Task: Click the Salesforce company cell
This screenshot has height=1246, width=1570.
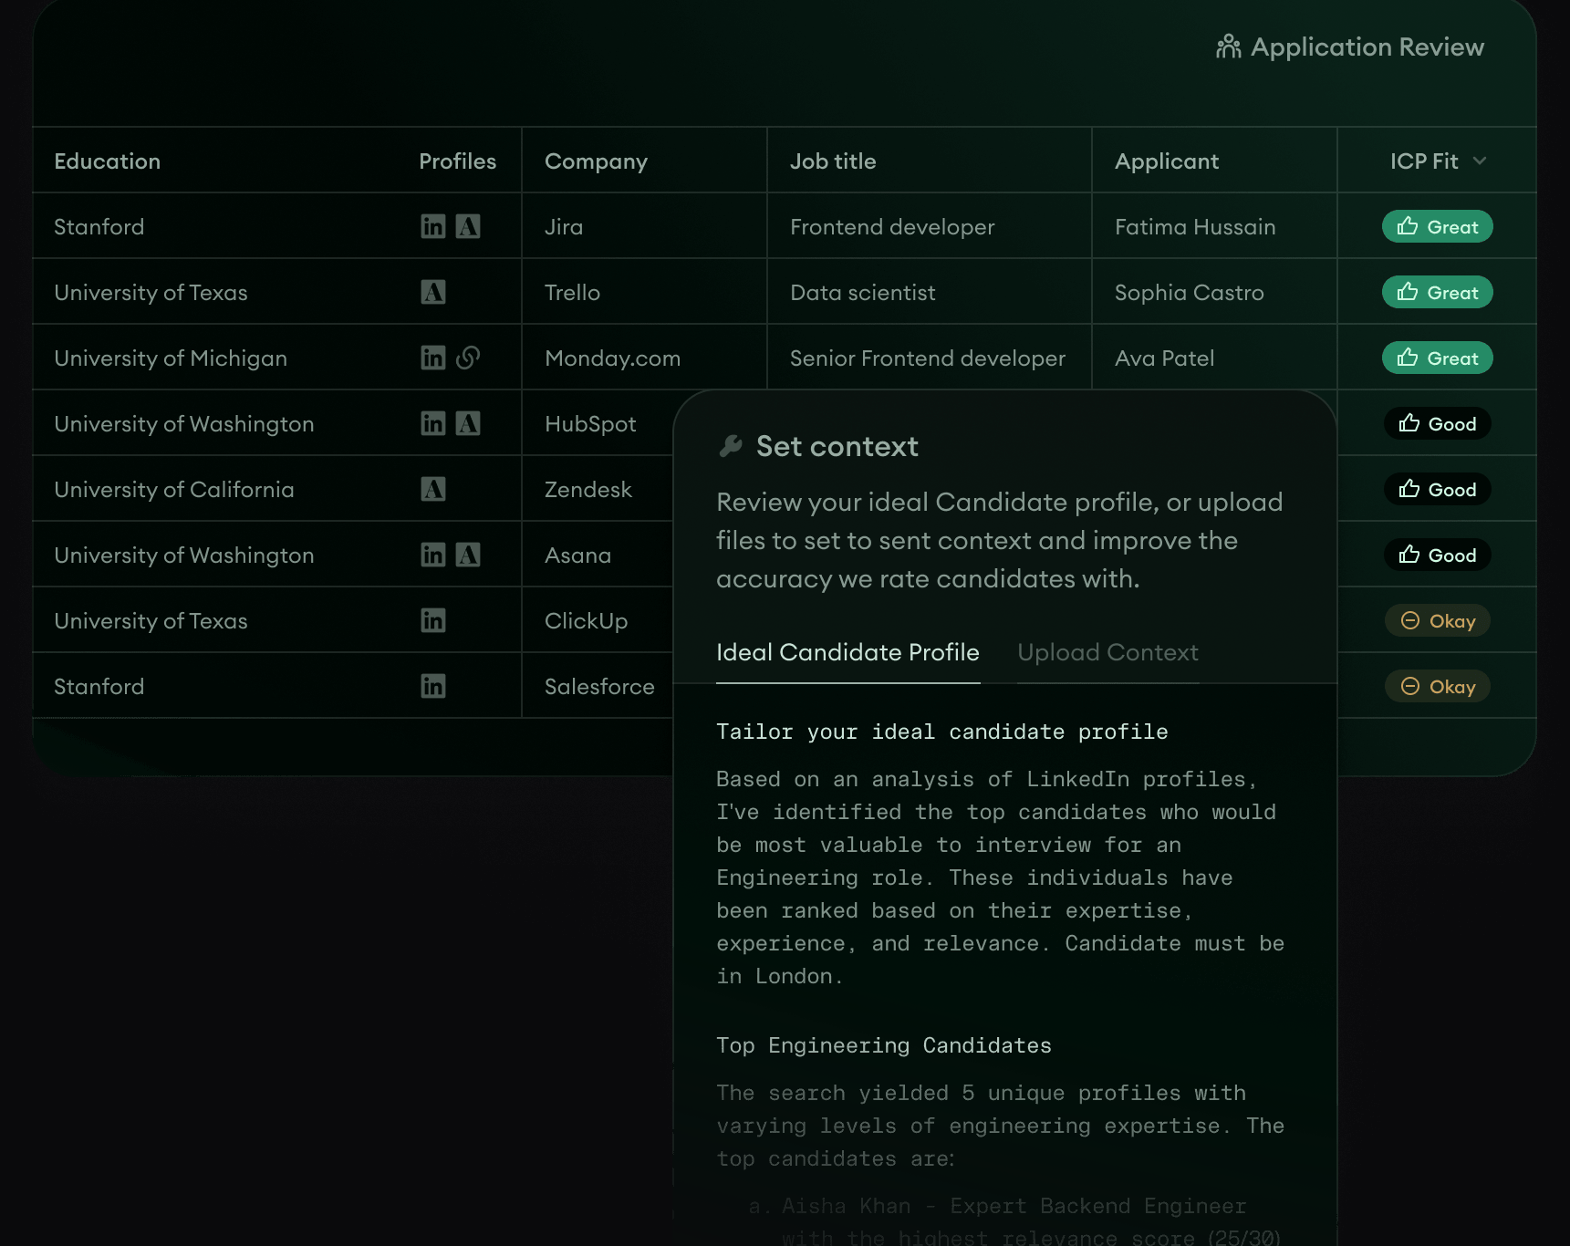Action: point(599,686)
